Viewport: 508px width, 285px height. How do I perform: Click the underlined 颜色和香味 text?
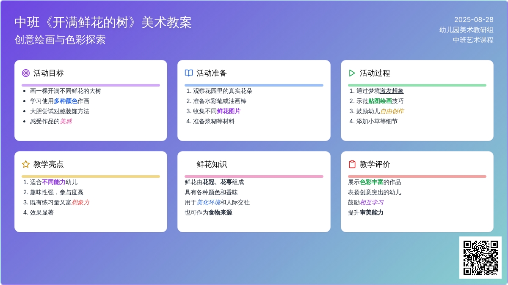click(223, 192)
